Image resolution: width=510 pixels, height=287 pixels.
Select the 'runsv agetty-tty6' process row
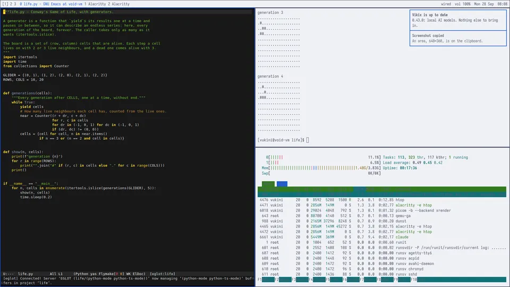click(x=382, y=253)
